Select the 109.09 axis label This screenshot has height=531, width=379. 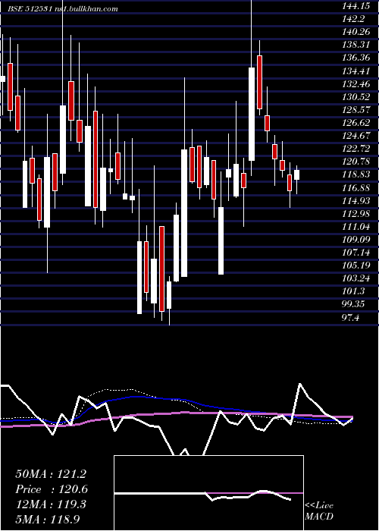(355, 240)
